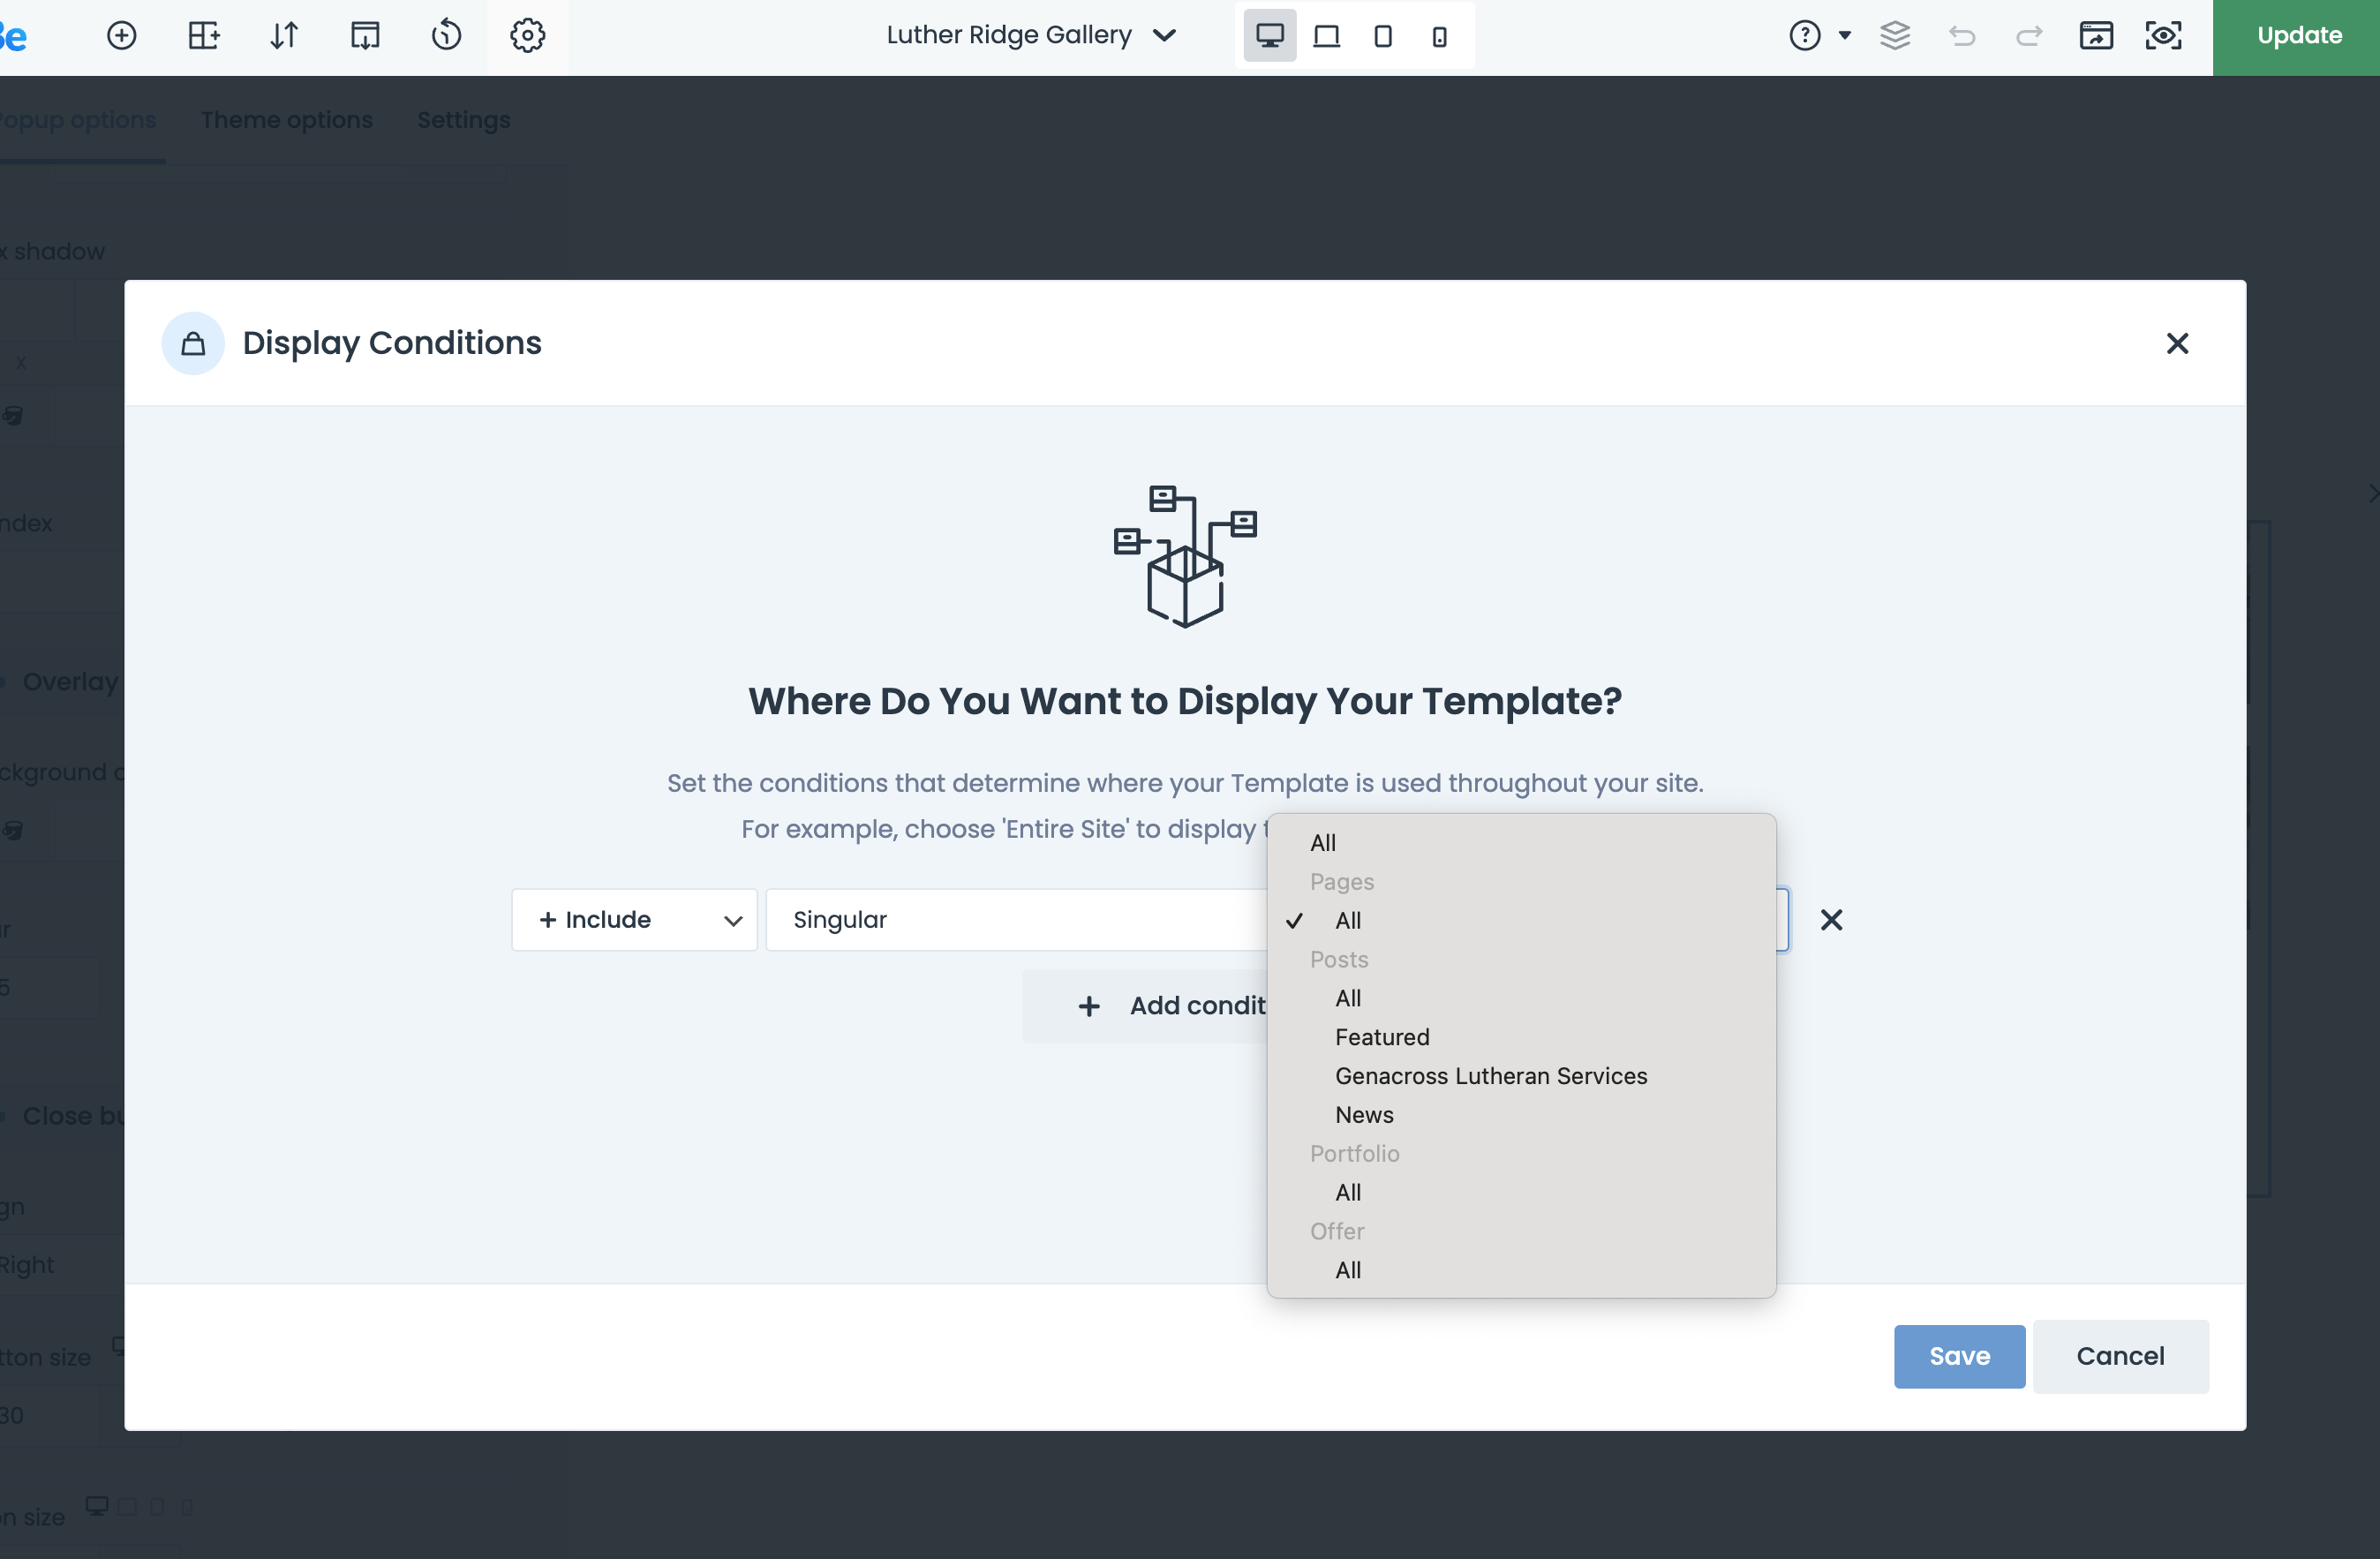The height and width of the screenshot is (1559, 2380).
Task: Toggle the responsive tablet view icon
Action: click(1382, 34)
